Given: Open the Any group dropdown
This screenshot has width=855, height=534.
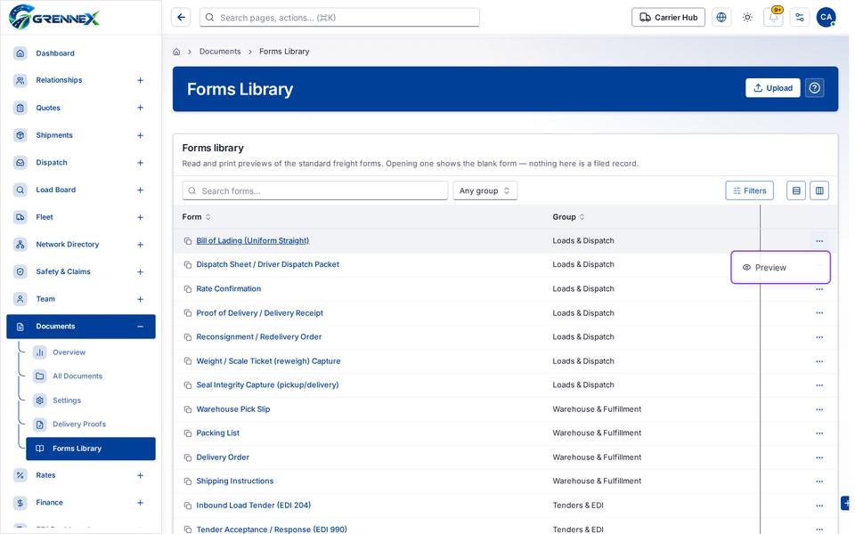Looking at the screenshot, I should tap(484, 190).
